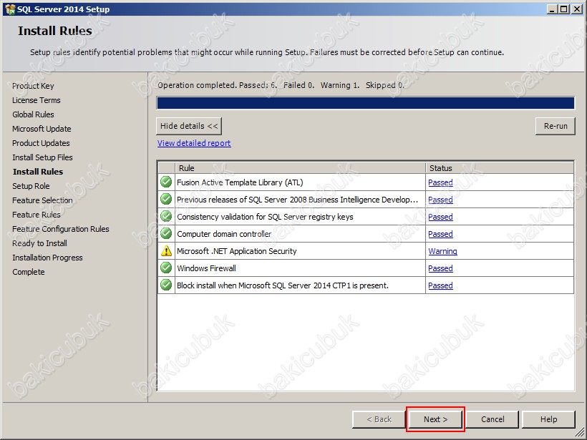Select Microsoft Update step
This screenshot has width=587, height=440.
coord(42,129)
